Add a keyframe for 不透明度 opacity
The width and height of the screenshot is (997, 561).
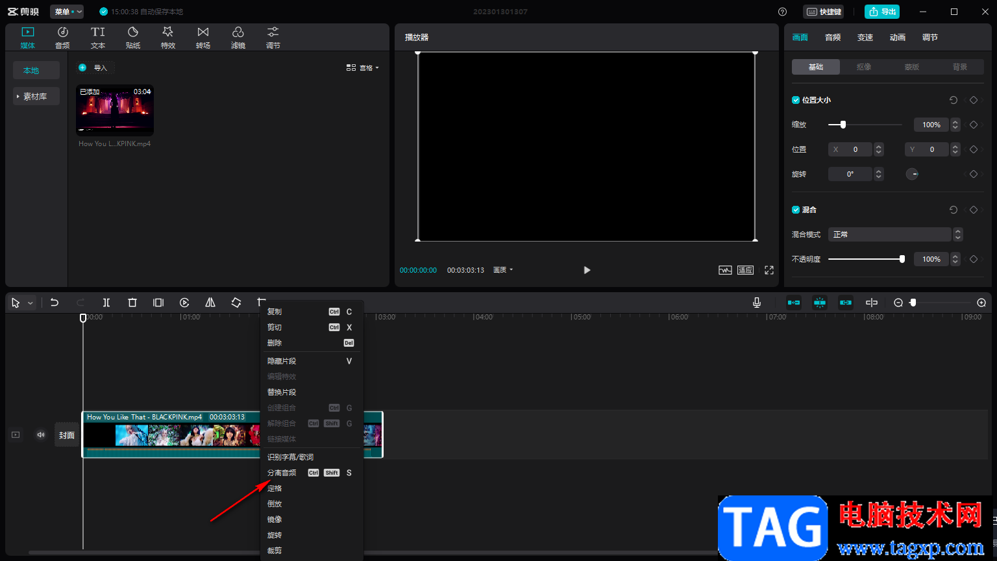click(974, 259)
